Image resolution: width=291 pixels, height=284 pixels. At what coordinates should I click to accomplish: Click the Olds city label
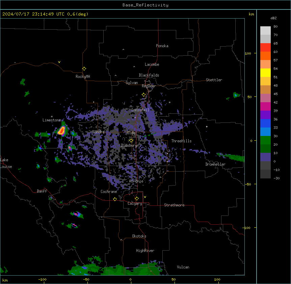tap(131, 133)
